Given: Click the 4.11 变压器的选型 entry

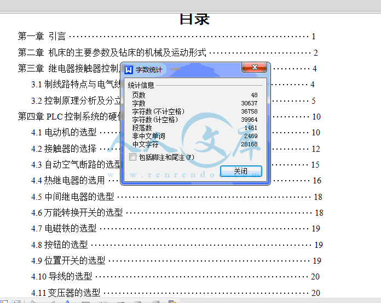Looking at the screenshot, I should [x=176, y=293].
